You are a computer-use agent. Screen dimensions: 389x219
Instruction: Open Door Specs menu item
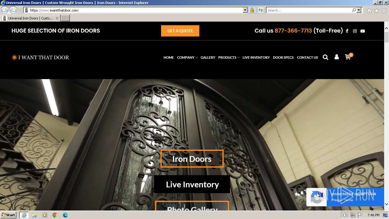tap(283, 57)
